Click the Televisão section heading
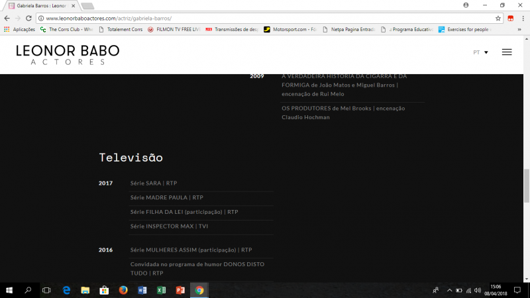 pyautogui.click(x=131, y=158)
